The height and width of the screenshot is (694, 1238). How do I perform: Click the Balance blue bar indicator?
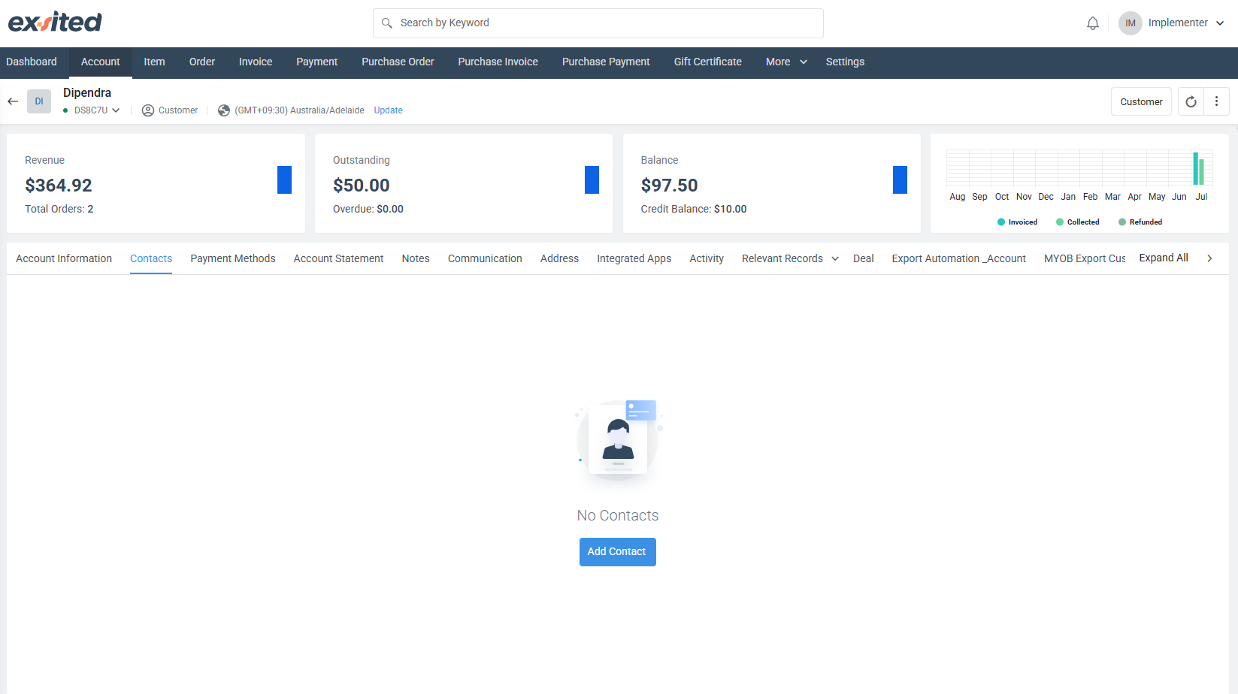coord(900,180)
